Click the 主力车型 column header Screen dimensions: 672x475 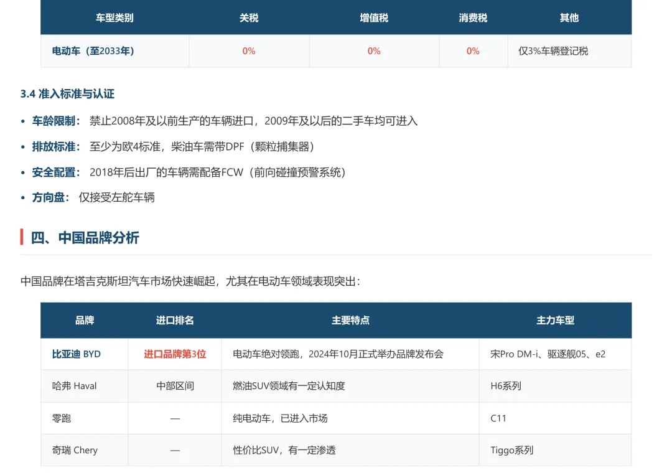(x=556, y=320)
